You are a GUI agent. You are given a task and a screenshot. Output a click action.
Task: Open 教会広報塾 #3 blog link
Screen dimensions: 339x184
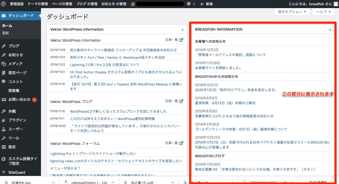tap(255, 169)
